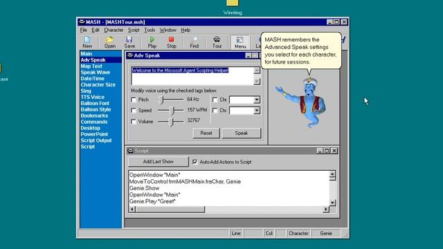The width and height of the screenshot is (443, 249).
Task: Click the New toolbar icon
Action: pyautogui.click(x=87, y=42)
